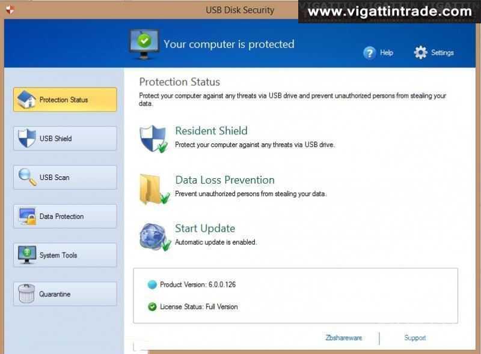Click the "Product Version: 6.0.0.126" text
The image size is (481, 354).
[x=198, y=284]
